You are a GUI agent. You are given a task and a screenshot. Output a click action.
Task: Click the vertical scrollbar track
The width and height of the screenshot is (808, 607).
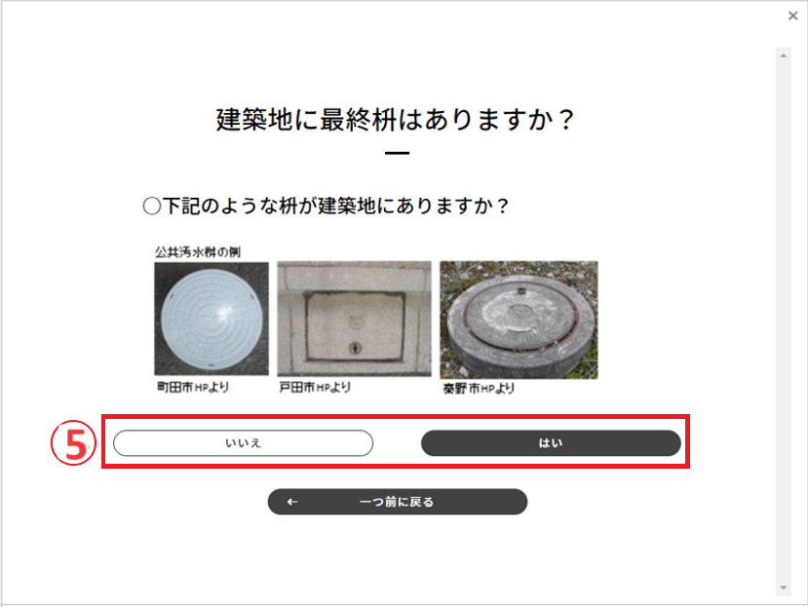(x=784, y=322)
